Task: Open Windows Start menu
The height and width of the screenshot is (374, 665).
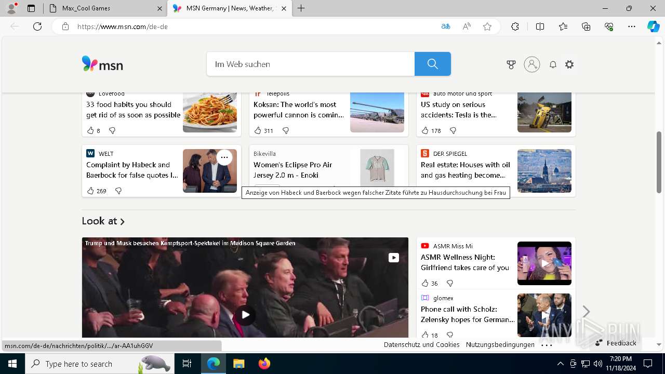Action: (12, 364)
